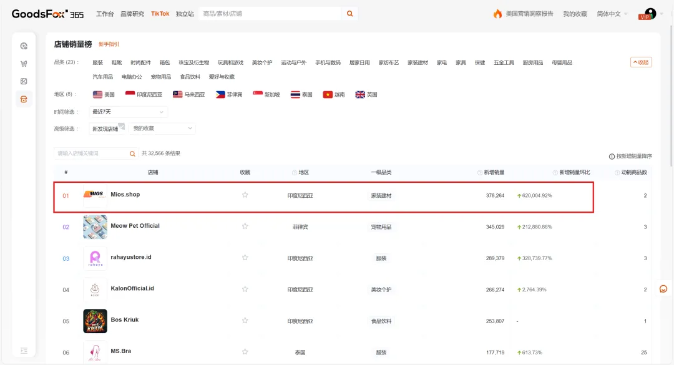
Task: Open the flame icon marketing report
Action: [497, 14]
